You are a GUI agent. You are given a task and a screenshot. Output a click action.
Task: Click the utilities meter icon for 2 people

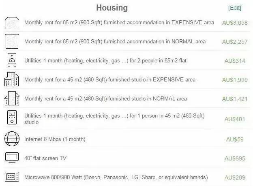pos(12,61)
